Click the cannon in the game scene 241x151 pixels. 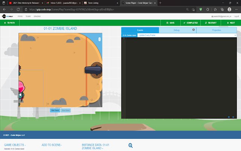coord(94,70)
